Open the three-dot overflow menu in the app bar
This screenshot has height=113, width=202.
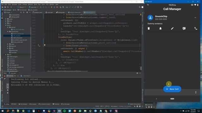tap(196, 92)
